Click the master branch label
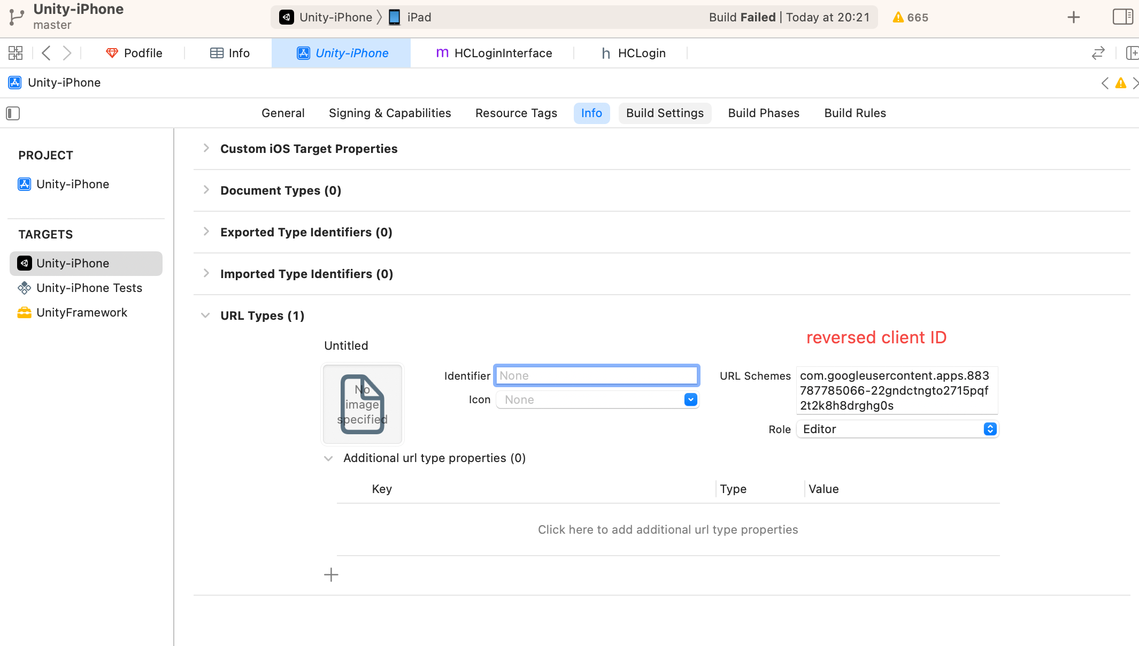The width and height of the screenshot is (1139, 646). [52, 25]
